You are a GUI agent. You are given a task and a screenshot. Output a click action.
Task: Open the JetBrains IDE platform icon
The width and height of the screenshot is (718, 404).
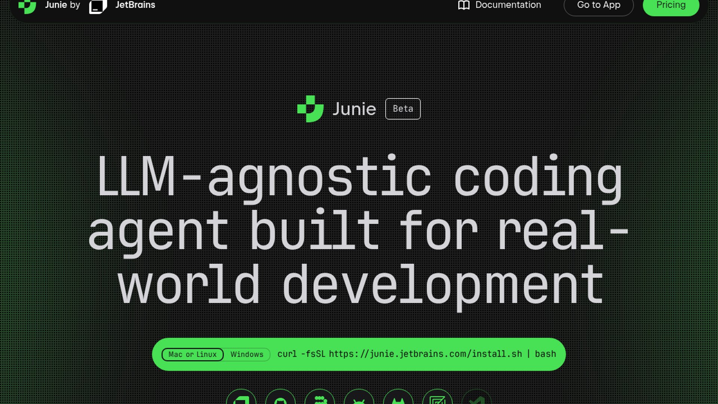(241, 399)
